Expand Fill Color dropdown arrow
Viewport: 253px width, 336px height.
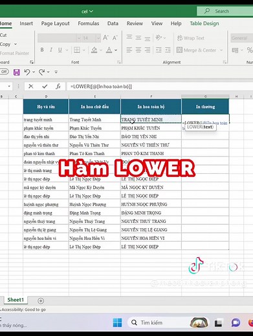101,50
